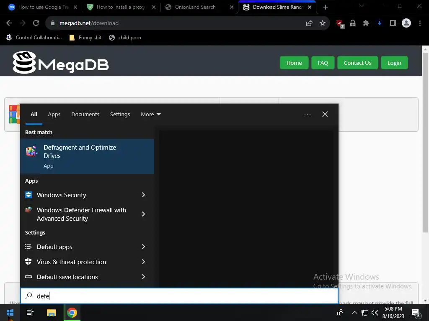Viewport: 429px width, 321px height.
Task: Expand the Windows Security result arrow
Action: (143, 195)
